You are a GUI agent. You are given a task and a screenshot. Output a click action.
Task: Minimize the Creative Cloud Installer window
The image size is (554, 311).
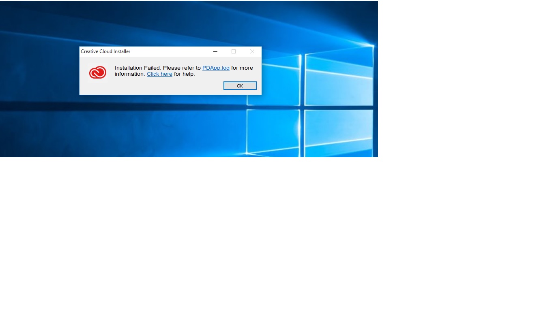click(215, 51)
